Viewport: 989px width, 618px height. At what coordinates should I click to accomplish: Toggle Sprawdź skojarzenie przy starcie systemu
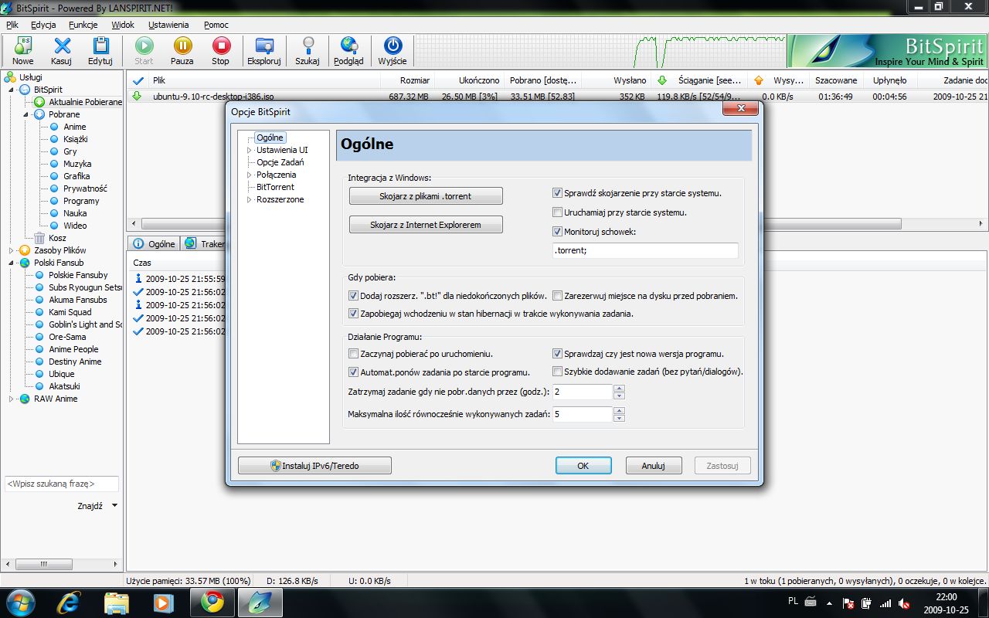pos(557,193)
